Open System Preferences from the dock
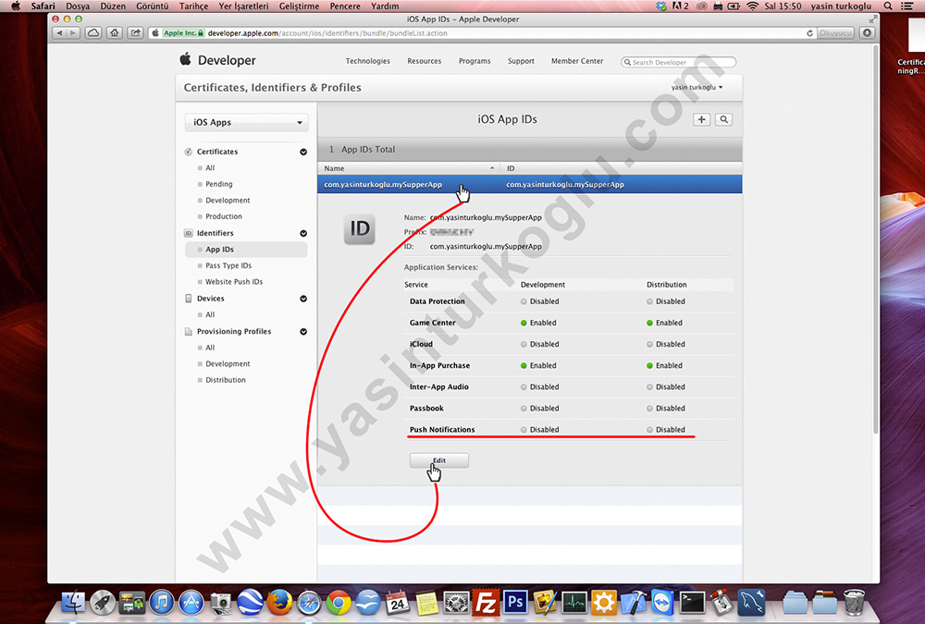Viewport: 925px width, 624px height. tap(456, 603)
